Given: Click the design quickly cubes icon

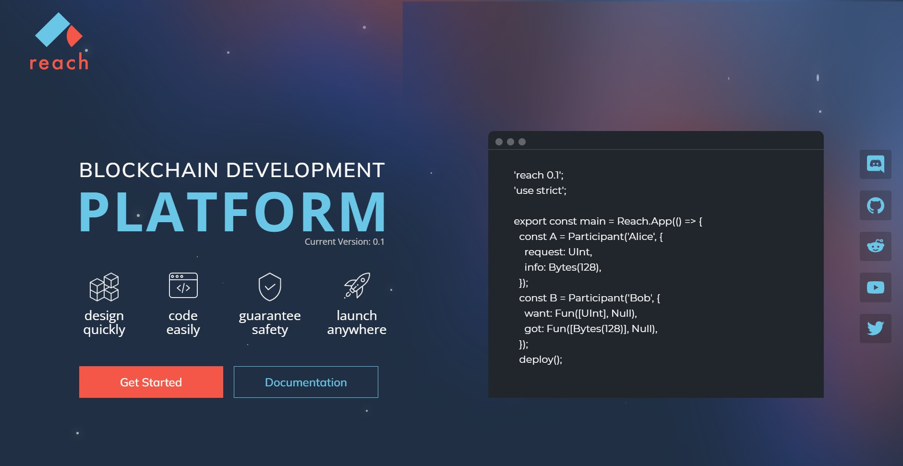Looking at the screenshot, I should tap(104, 287).
